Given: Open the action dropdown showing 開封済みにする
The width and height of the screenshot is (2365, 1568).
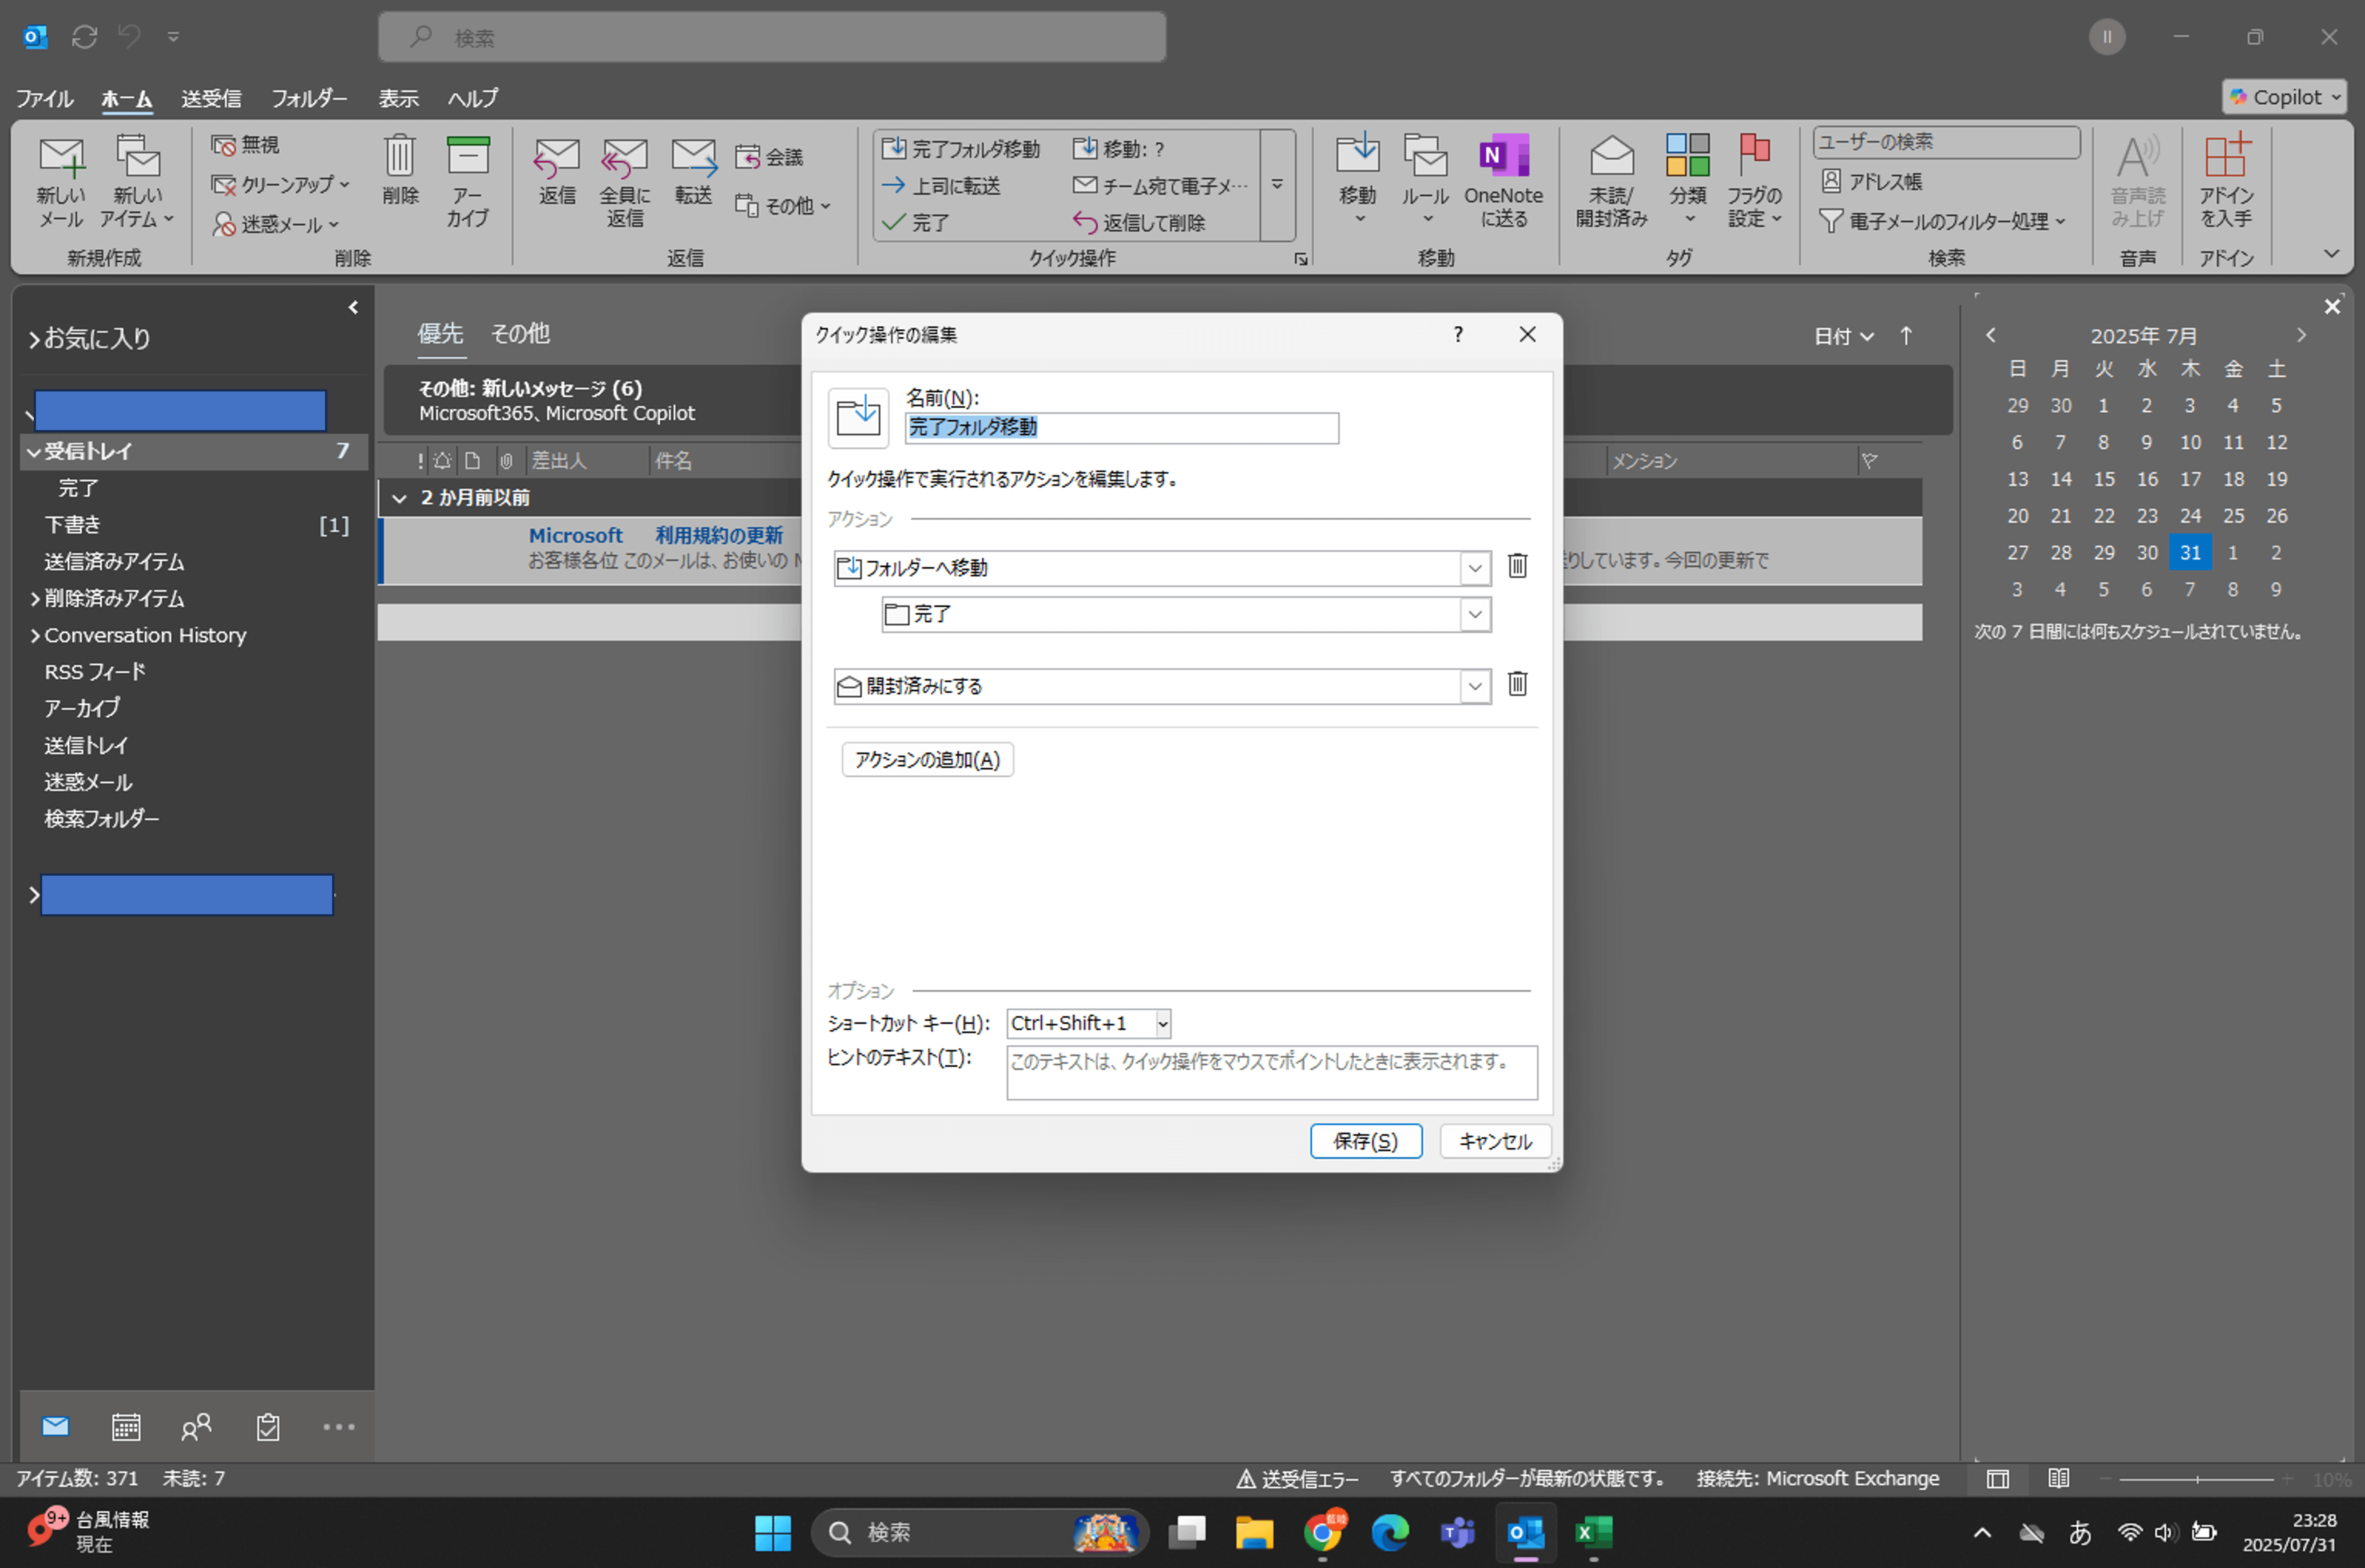Looking at the screenshot, I should coord(1475,686).
